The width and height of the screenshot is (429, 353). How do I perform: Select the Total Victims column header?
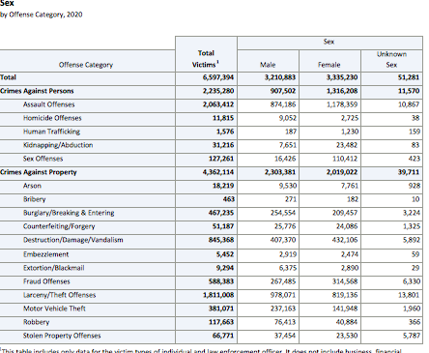click(206, 59)
